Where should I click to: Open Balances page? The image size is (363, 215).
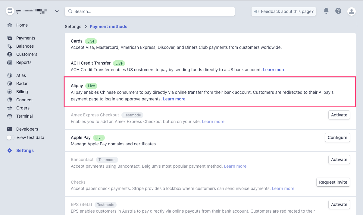point(25,46)
